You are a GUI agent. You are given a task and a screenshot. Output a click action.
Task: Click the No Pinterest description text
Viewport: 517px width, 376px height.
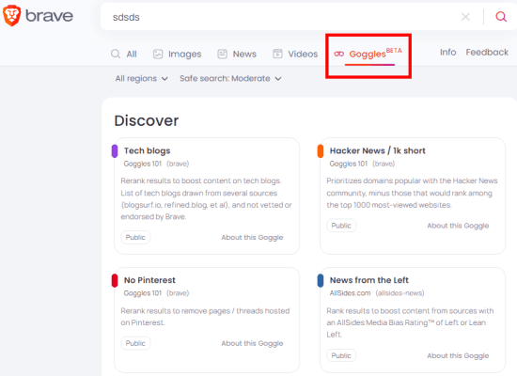205,317
